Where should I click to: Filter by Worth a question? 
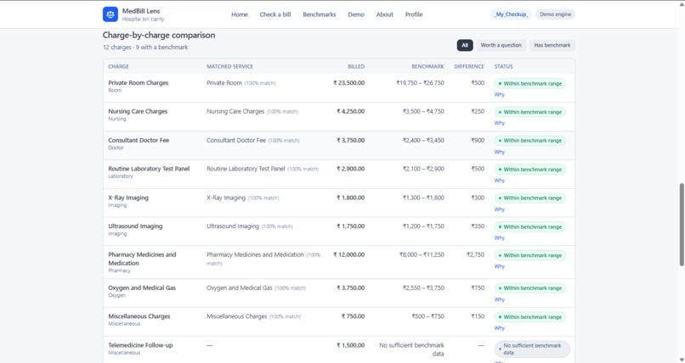(x=501, y=45)
